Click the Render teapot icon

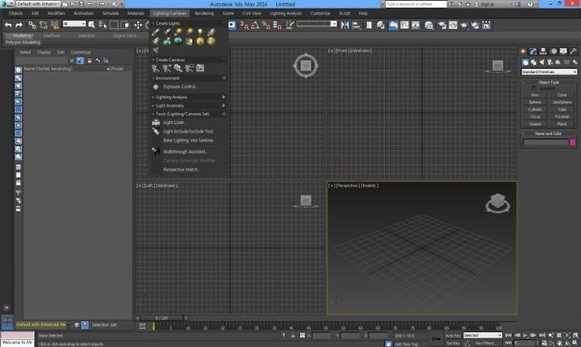[464, 25]
